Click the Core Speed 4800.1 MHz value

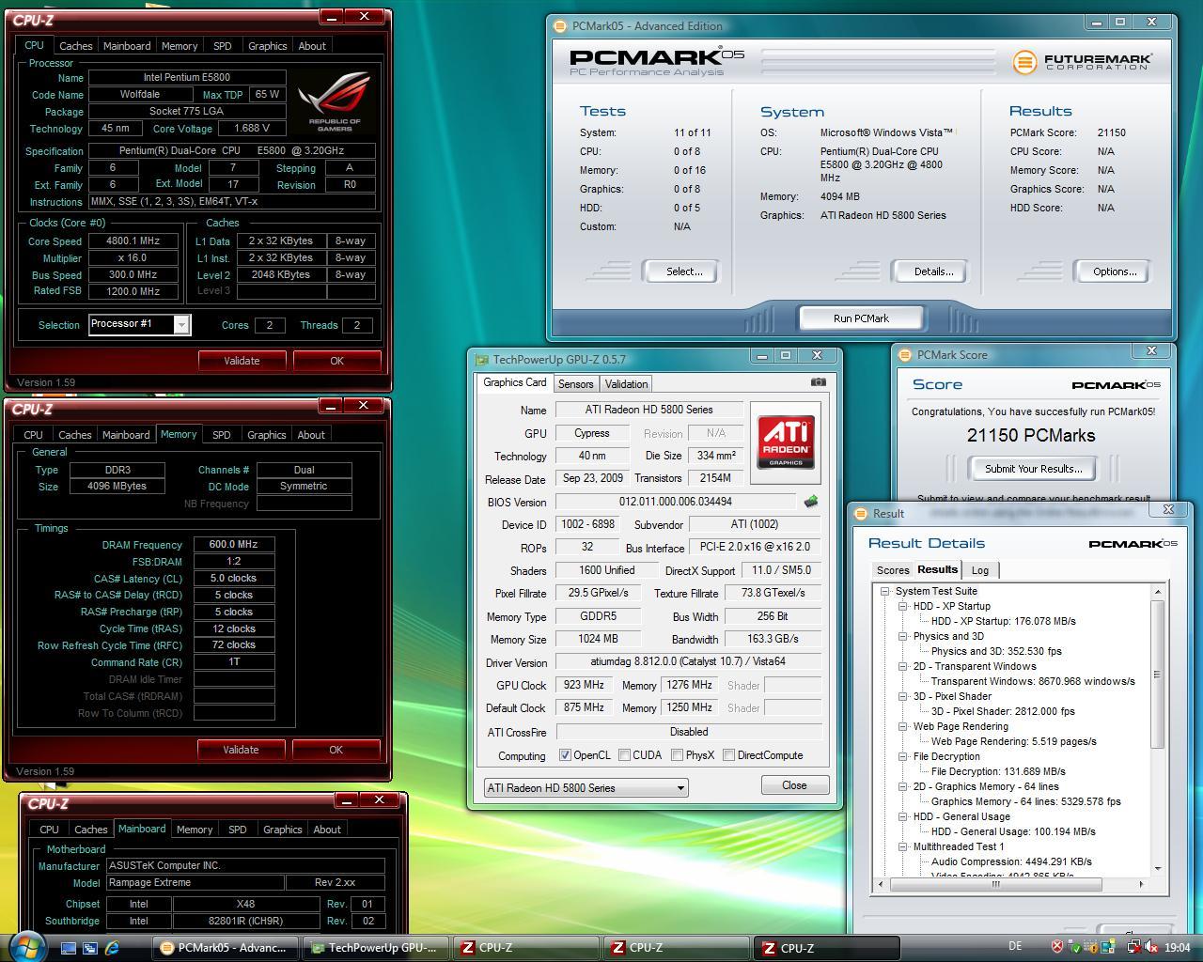(x=133, y=241)
